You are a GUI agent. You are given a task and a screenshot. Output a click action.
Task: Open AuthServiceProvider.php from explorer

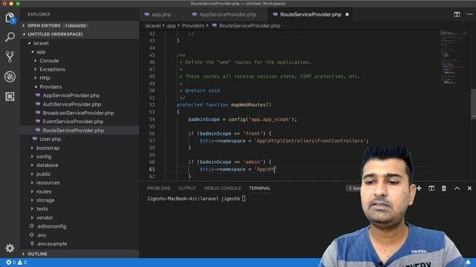point(71,104)
